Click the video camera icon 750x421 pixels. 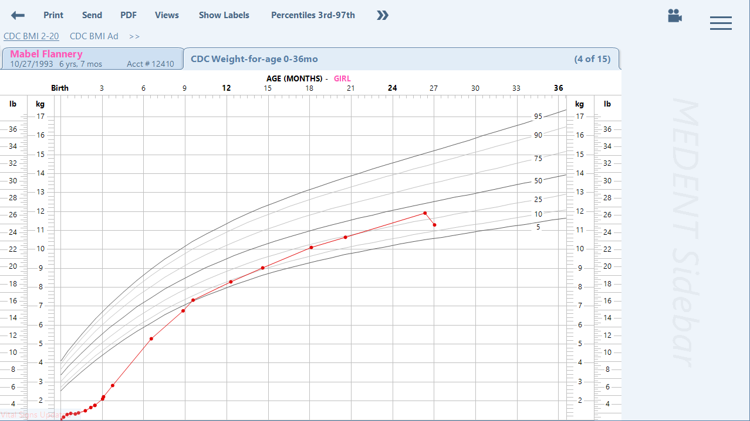coord(675,16)
